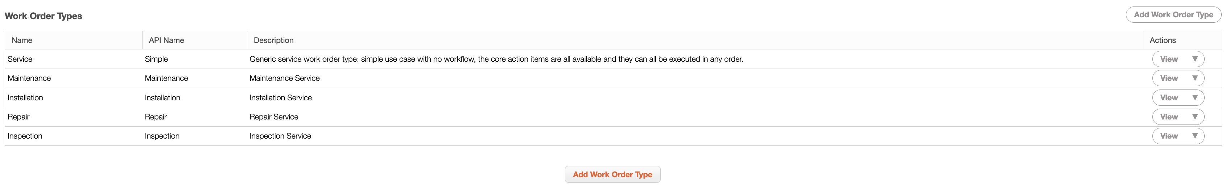The height and width of the screenshot is (192, 1230).
Task: Select the Service name cell
Action: coord(20,60)
